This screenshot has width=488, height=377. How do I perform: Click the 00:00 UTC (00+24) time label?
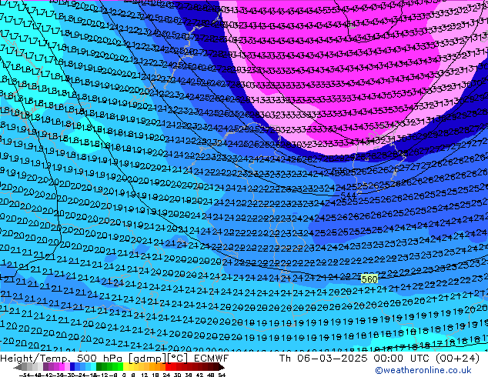[x=426, y=359]
